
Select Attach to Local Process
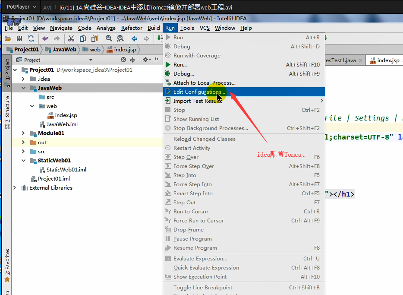(244, 83)
